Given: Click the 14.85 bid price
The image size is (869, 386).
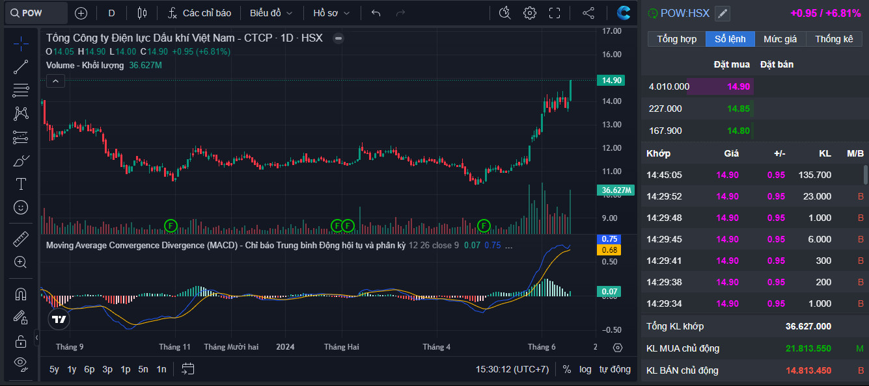Looking at the screenshot, I should 738,109.
